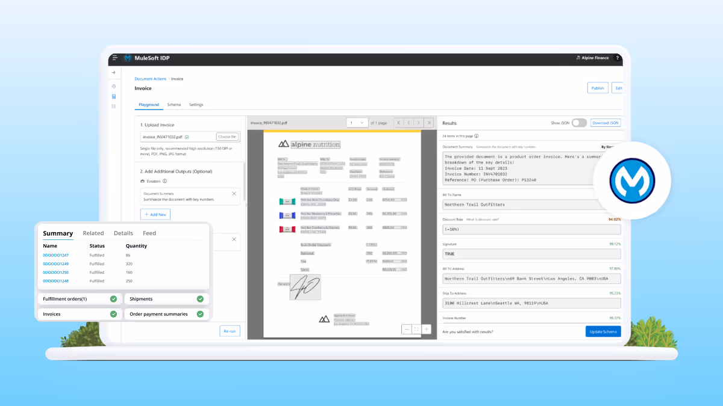Go to first page of document
Image resolution: width=723 pixels, height=406 pixels.
tap(399, 123)
